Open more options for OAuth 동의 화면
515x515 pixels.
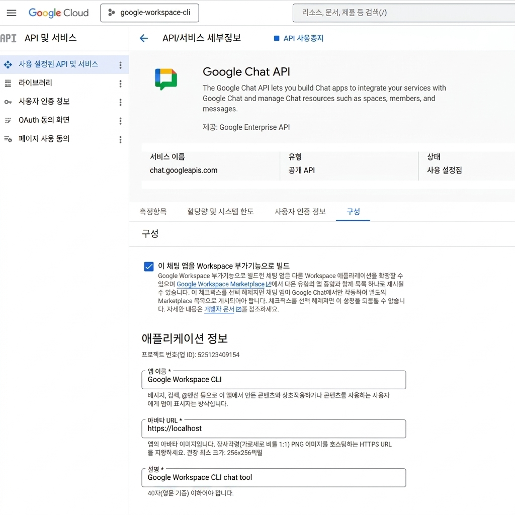pos(121,121)
